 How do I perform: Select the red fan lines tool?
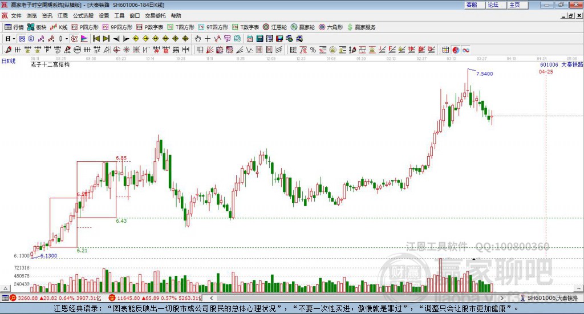[x=210, y=50]
